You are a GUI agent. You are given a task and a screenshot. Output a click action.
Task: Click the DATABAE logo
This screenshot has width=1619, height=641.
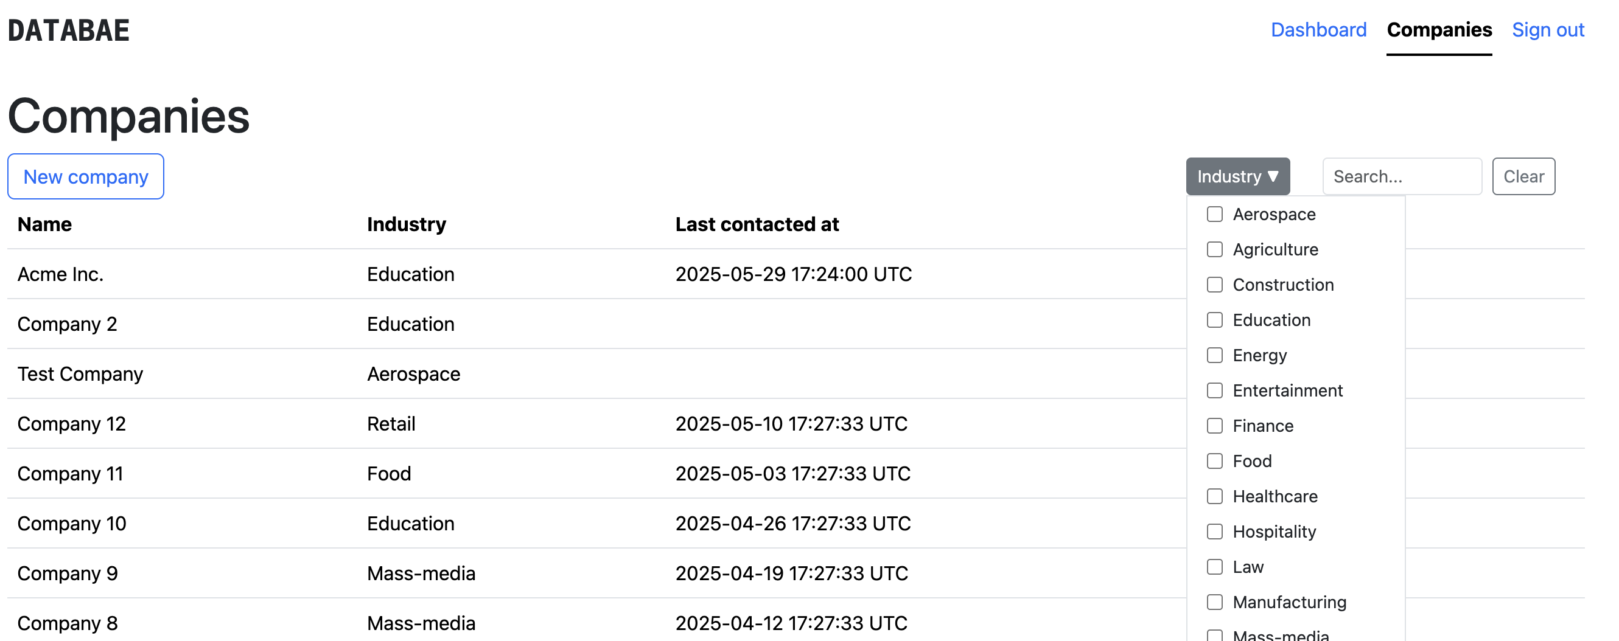[69, 30]
